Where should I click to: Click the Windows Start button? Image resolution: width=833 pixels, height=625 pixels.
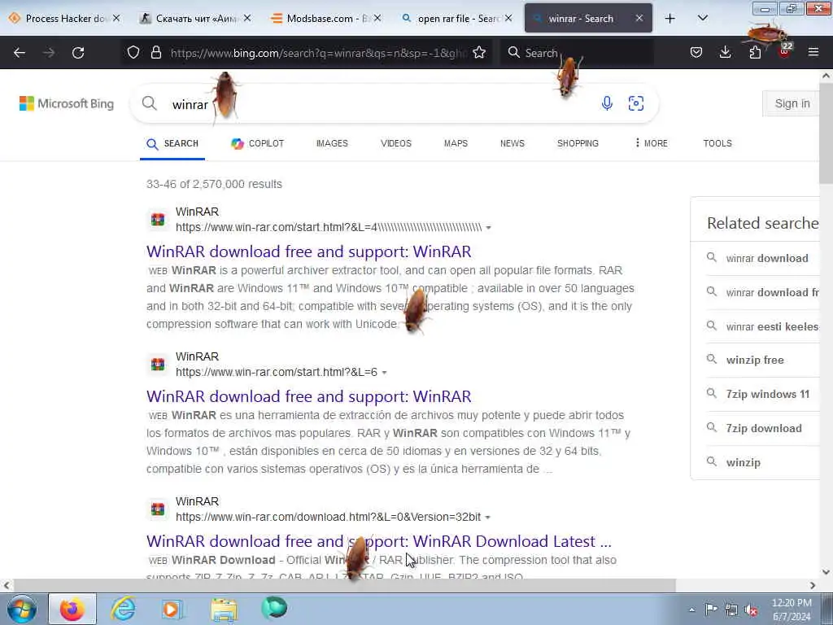(22, 609)
